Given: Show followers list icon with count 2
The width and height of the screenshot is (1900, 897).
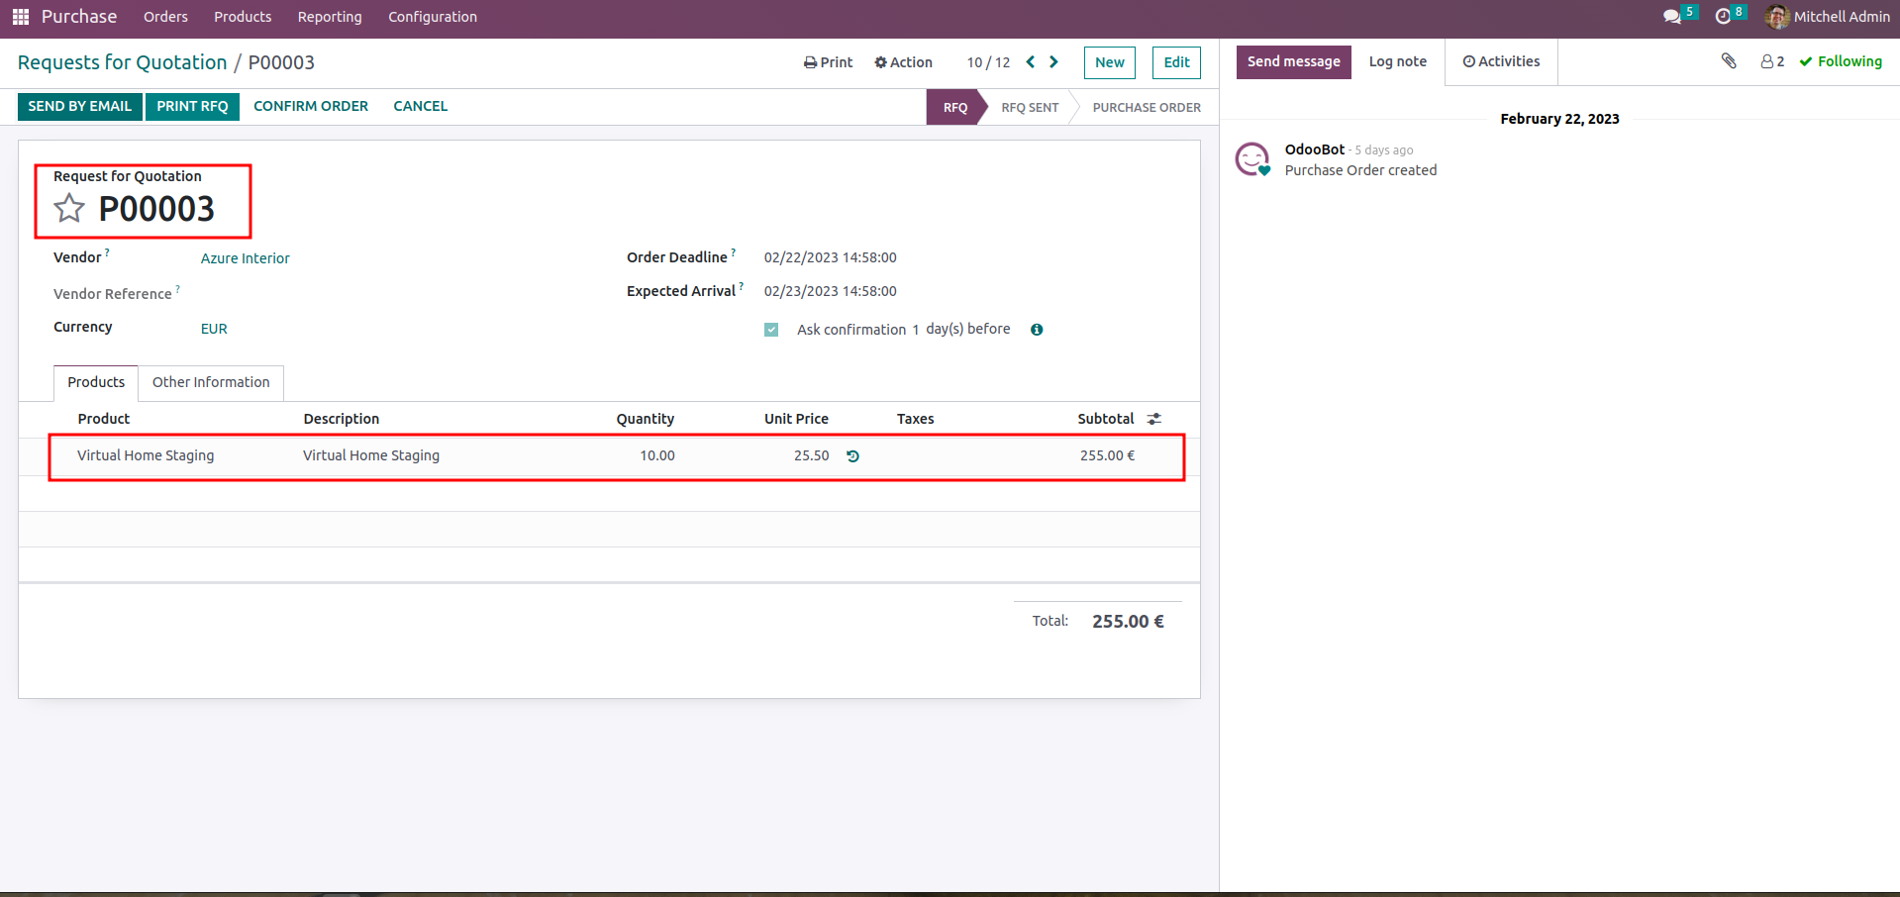Looking at the screenshot, I should coord(1772,61).
